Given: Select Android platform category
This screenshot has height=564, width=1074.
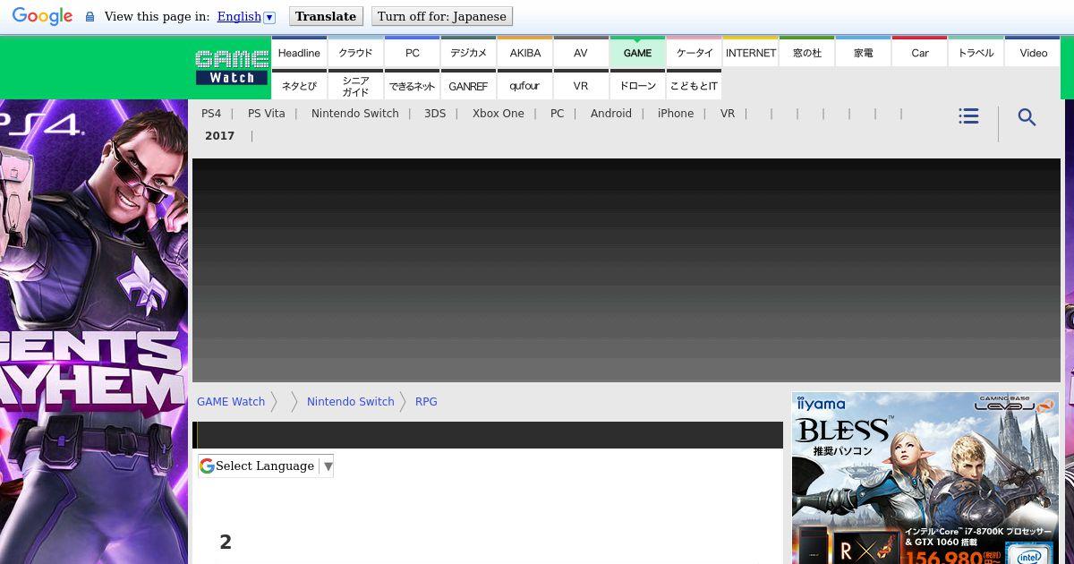Looking at the screenshot, I should tap(611, 114).
